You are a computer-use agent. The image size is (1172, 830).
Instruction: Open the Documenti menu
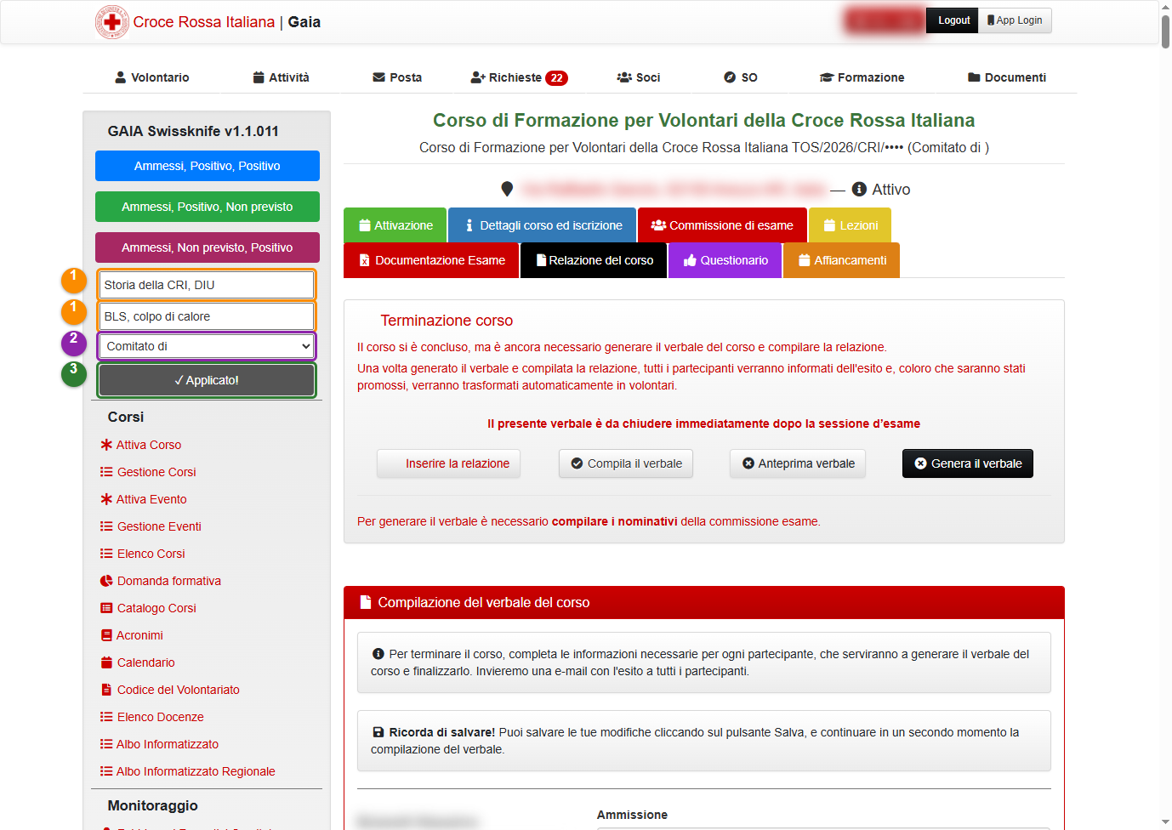click(1007, 77)
